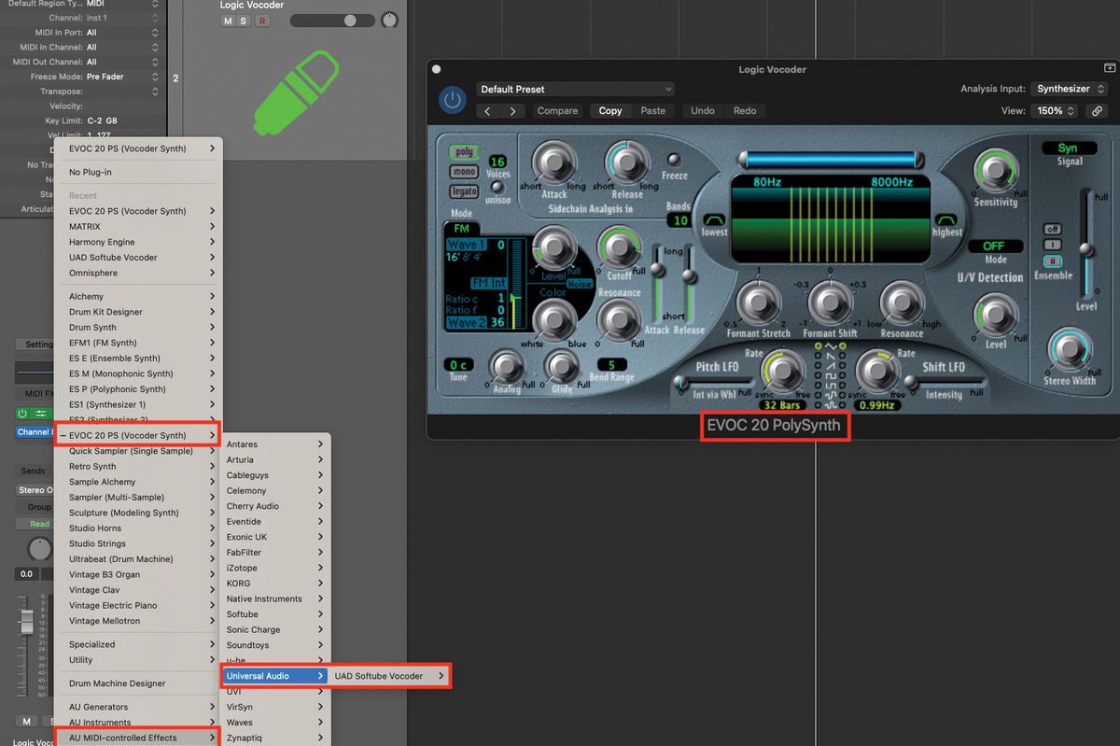The image size is (1120, 746).
Task: Select EVOC 20 PS from the plugin menu
Action: pyautogui.click(x=136, y=434)
